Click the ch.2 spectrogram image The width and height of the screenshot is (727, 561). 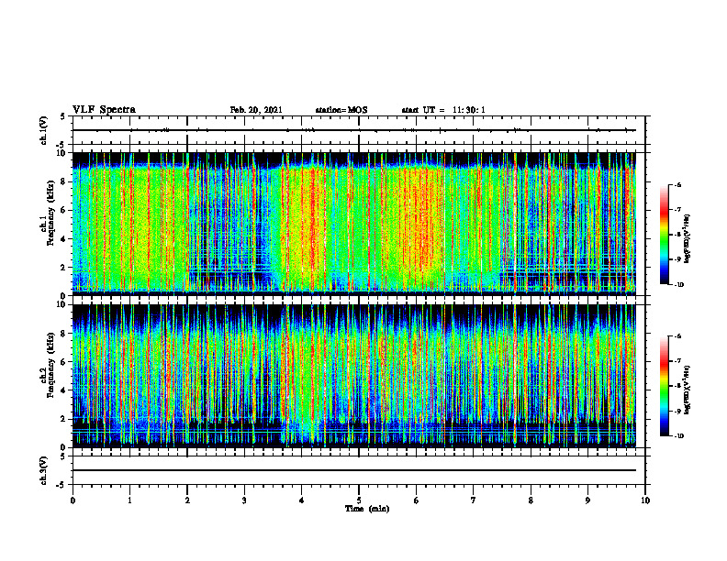click(354, 376)
